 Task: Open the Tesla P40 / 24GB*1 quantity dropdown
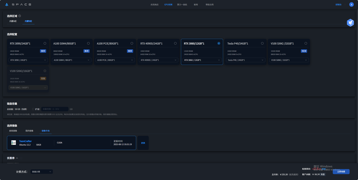coord(246,60)
